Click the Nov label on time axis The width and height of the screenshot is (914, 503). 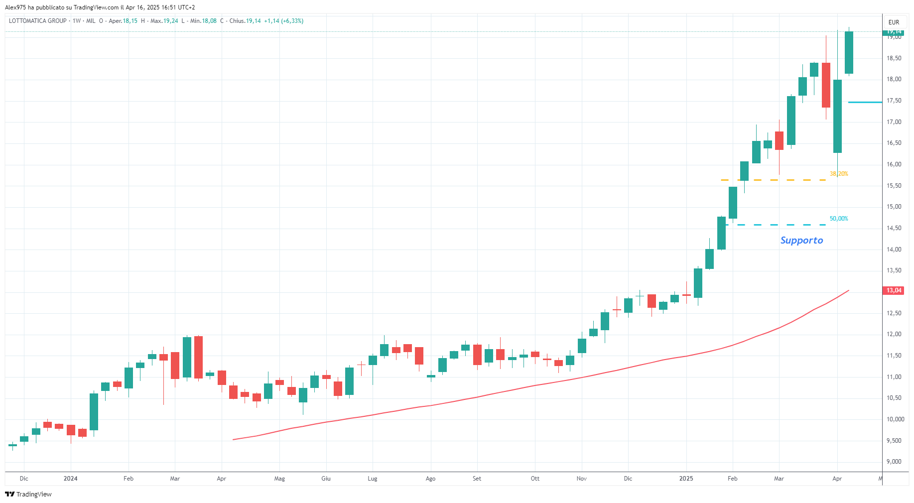coord(581,479)
